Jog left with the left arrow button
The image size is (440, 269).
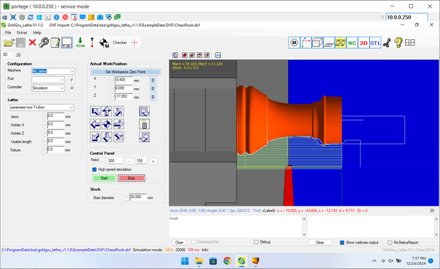[96, 124]
